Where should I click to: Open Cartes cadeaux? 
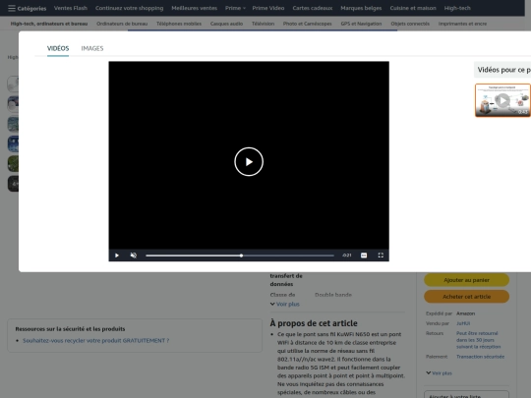(x=313, y=8)
